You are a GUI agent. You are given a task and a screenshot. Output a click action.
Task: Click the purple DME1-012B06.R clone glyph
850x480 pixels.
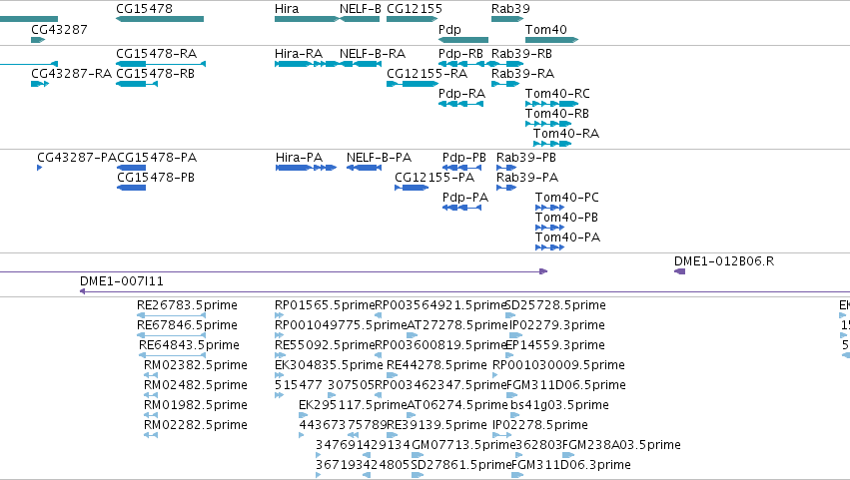tap(680, 272)
